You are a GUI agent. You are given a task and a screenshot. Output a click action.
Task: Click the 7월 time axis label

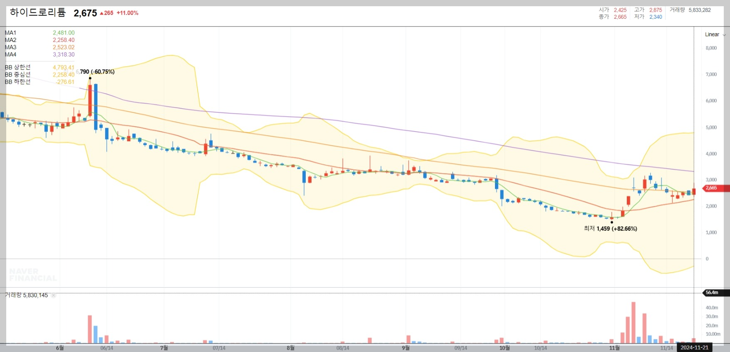[x=164, y=348]
